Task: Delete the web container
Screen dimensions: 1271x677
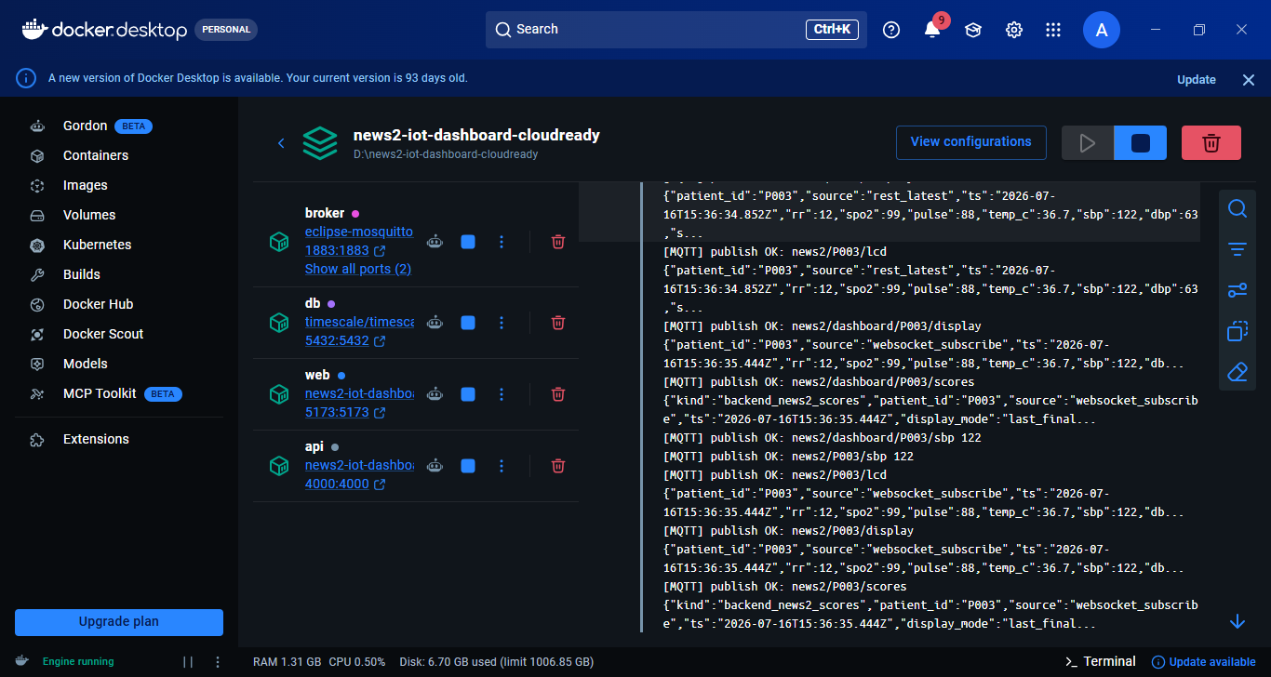Action: click(558, 394)
